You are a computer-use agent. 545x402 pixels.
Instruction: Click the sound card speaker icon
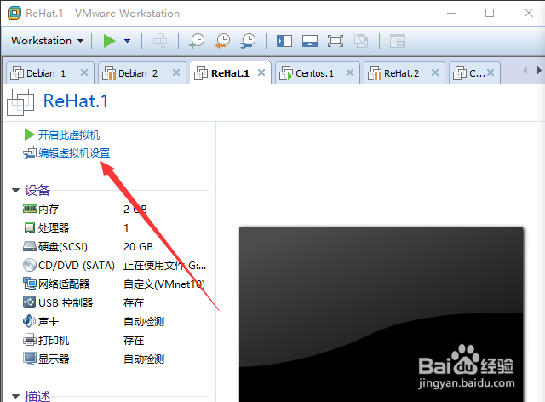(x=29, y=321)
